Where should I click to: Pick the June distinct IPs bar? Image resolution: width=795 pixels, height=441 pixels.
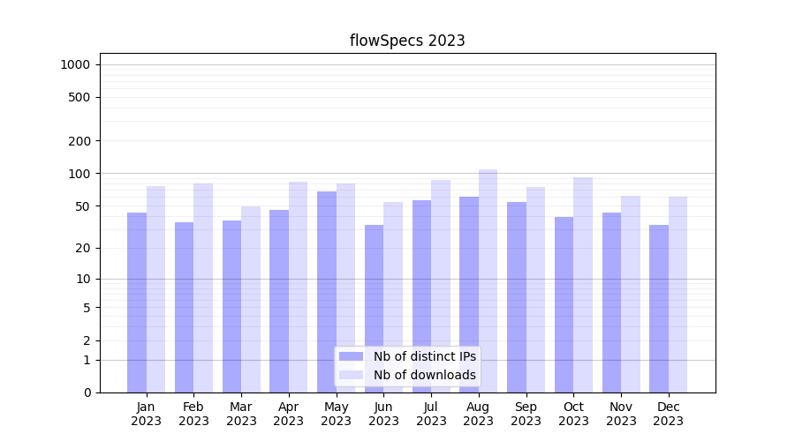pyautogui.click(x=375, y=308)
